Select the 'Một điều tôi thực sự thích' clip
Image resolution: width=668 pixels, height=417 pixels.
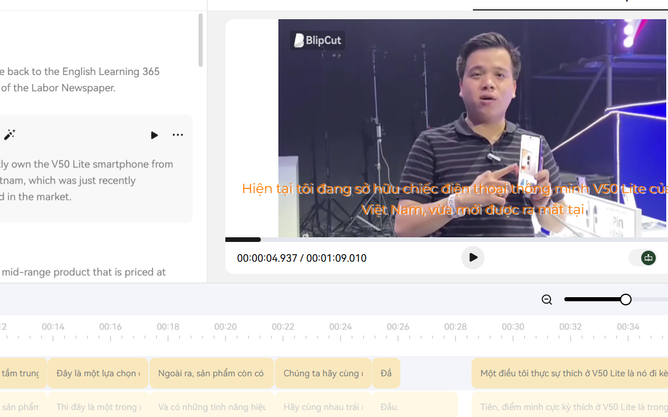pyautogui.click(x=570, y=373)
